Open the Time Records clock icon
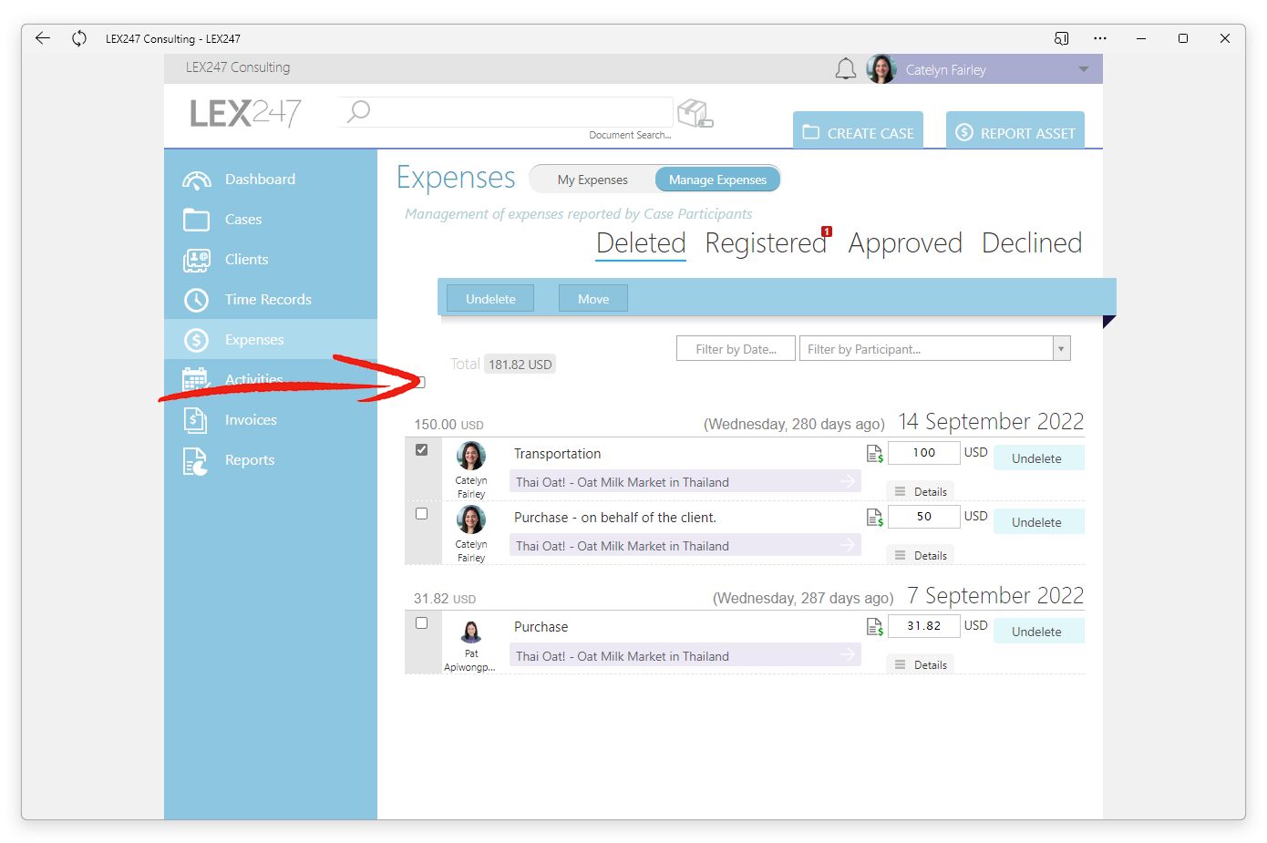The width and height of the screenshot is (1267, 843). (x=197, y=300)
